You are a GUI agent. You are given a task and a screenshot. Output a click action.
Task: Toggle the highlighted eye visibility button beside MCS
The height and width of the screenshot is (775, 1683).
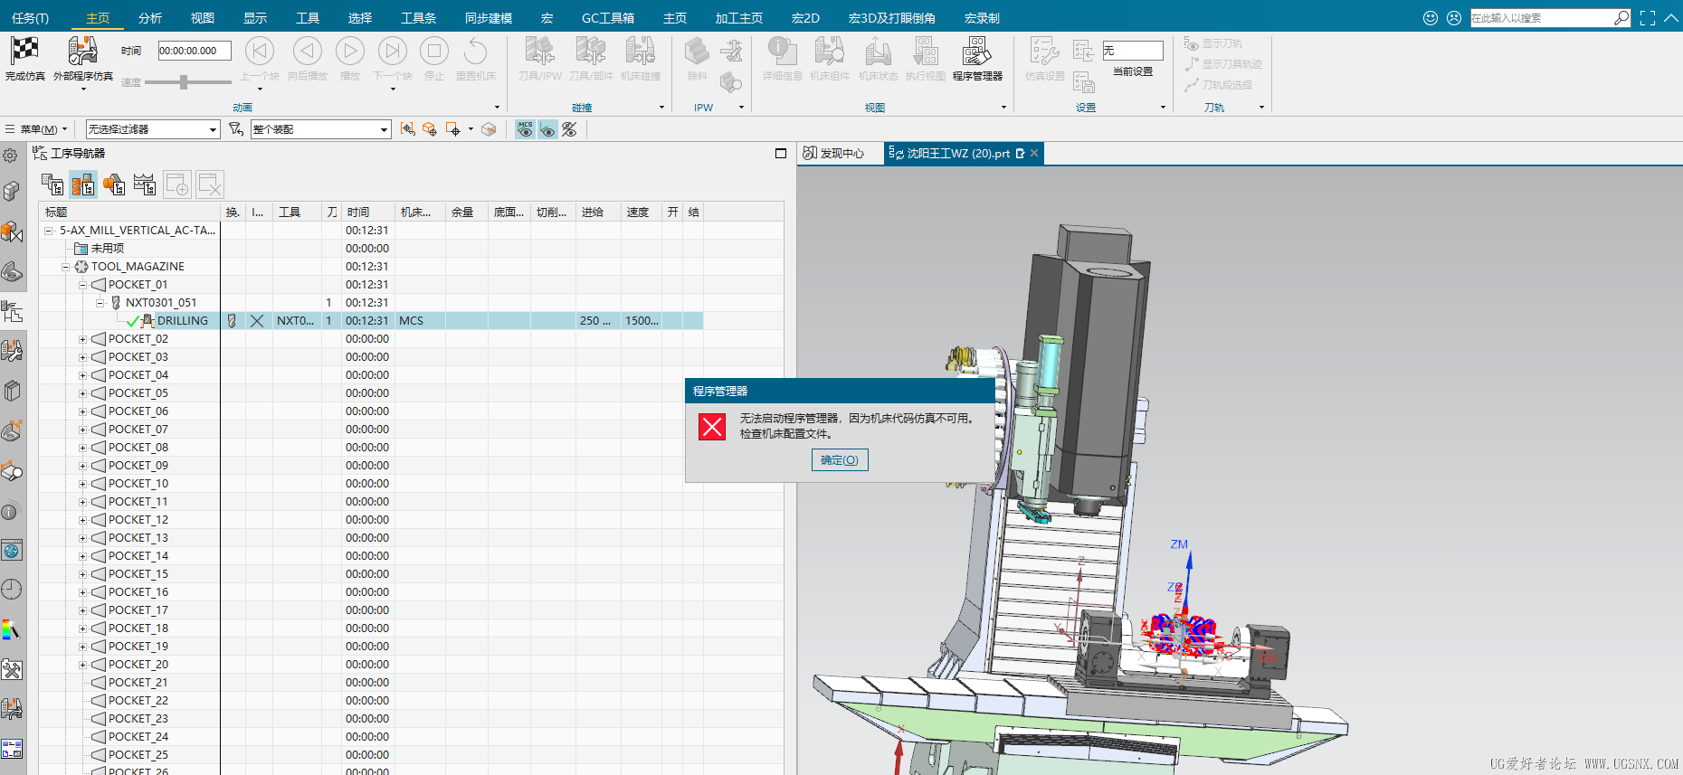[547, 129]
